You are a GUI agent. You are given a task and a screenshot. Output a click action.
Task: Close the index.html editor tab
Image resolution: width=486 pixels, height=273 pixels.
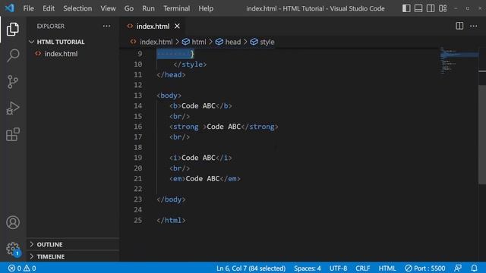coord(177,27)
